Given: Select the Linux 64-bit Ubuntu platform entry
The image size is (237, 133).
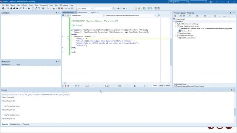Looking at the screenshot, I should coord(206,28).
